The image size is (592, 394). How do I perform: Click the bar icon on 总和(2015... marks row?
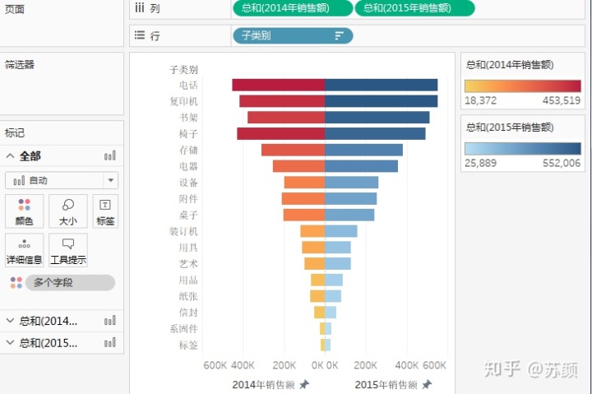click(110, 343)
